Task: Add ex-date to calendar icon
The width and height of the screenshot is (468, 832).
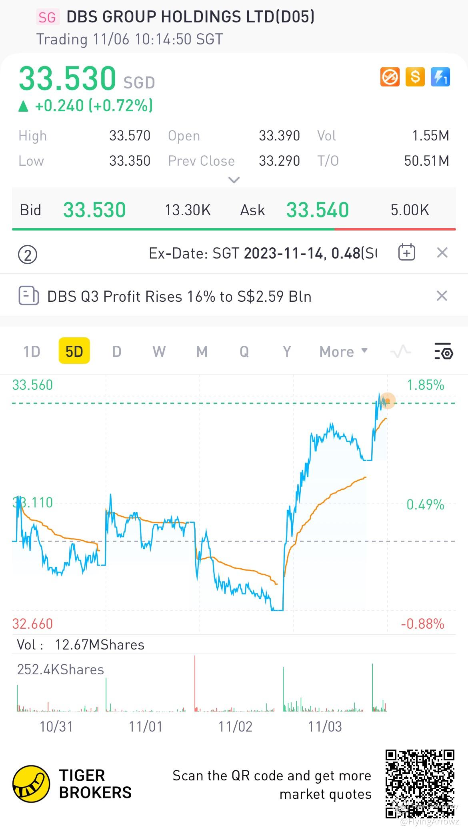Action: tap(407, 253)
